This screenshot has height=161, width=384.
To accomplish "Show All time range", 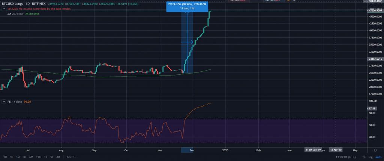I will tap(58, 157).
